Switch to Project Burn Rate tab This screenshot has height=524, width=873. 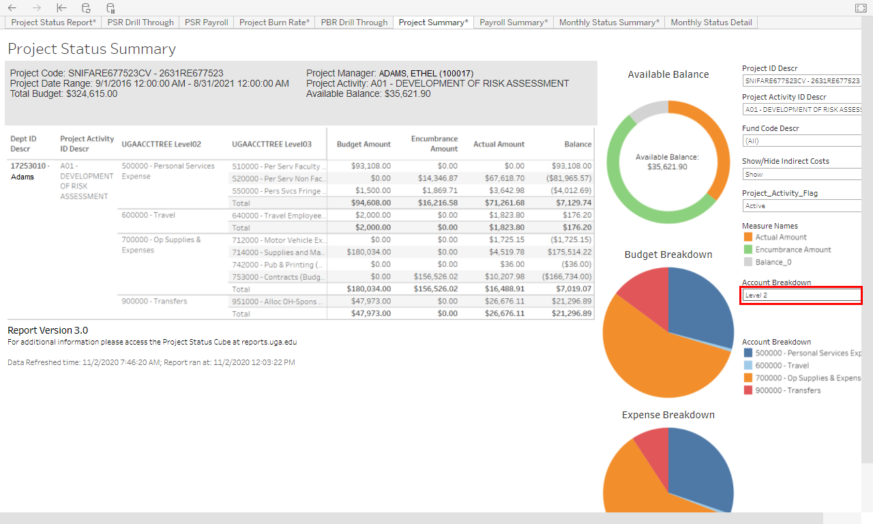coord(274,23)
